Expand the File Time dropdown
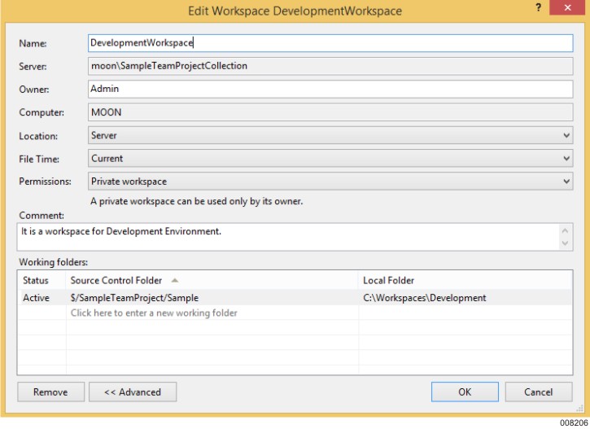The height and width of the screenshot is (429, 590). (x=330, y=159)
